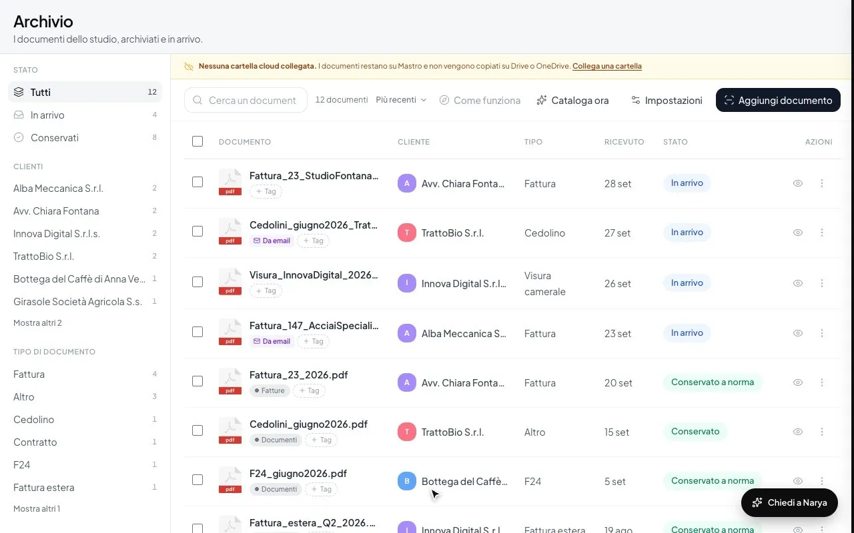Preview the Visura_InnovaDigital_2026 document with the eye icon

pyautogui.click(x=797, y=283)
